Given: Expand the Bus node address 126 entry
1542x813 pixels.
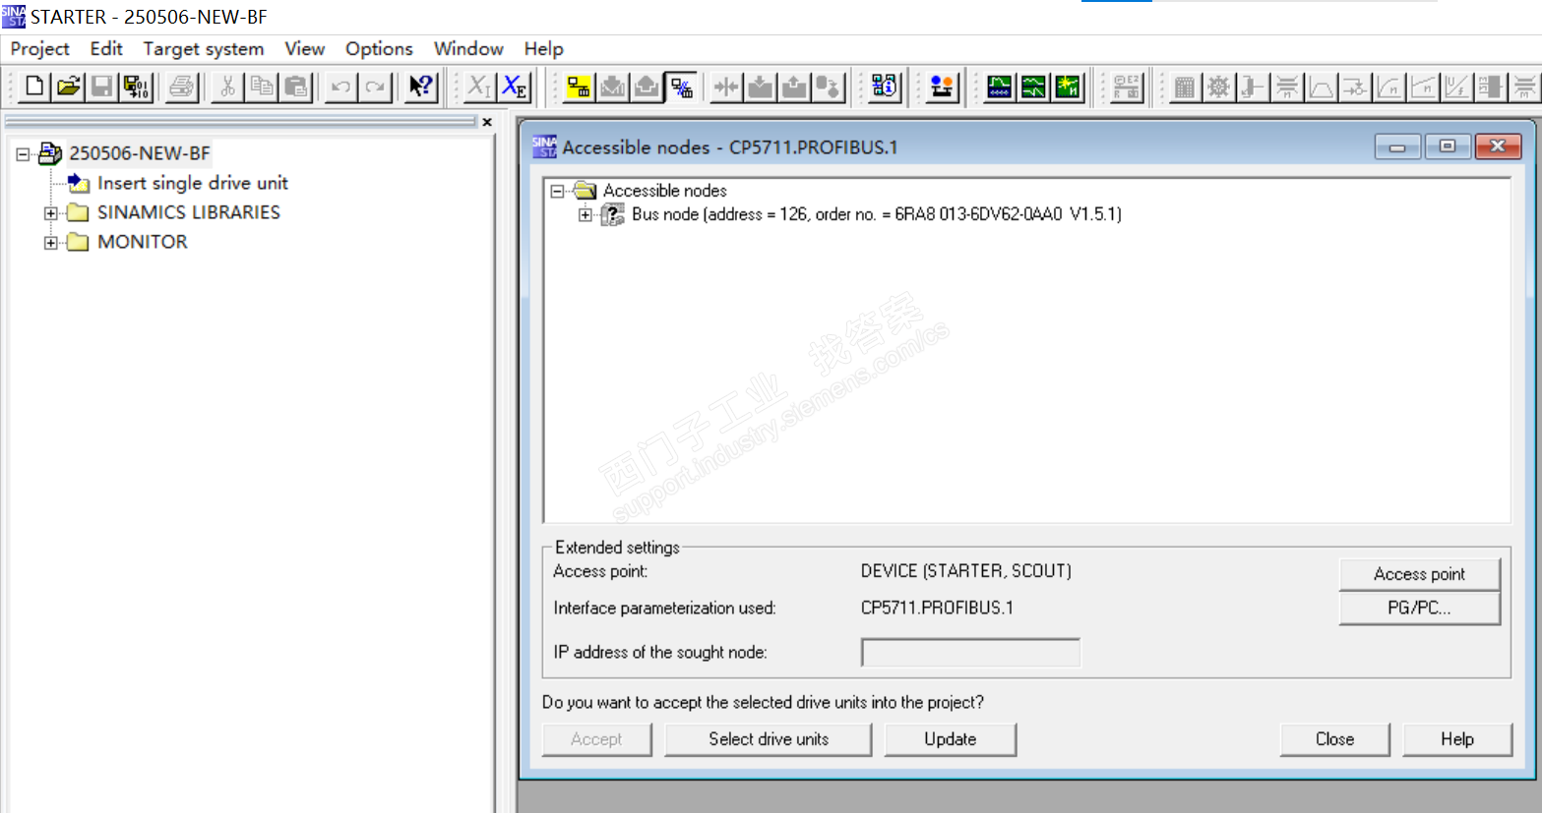Looking at the screenshot, I should pyautogui.click(x=586, y=214).
